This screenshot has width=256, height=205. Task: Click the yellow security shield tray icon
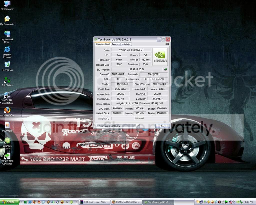(x=209, y=202)
